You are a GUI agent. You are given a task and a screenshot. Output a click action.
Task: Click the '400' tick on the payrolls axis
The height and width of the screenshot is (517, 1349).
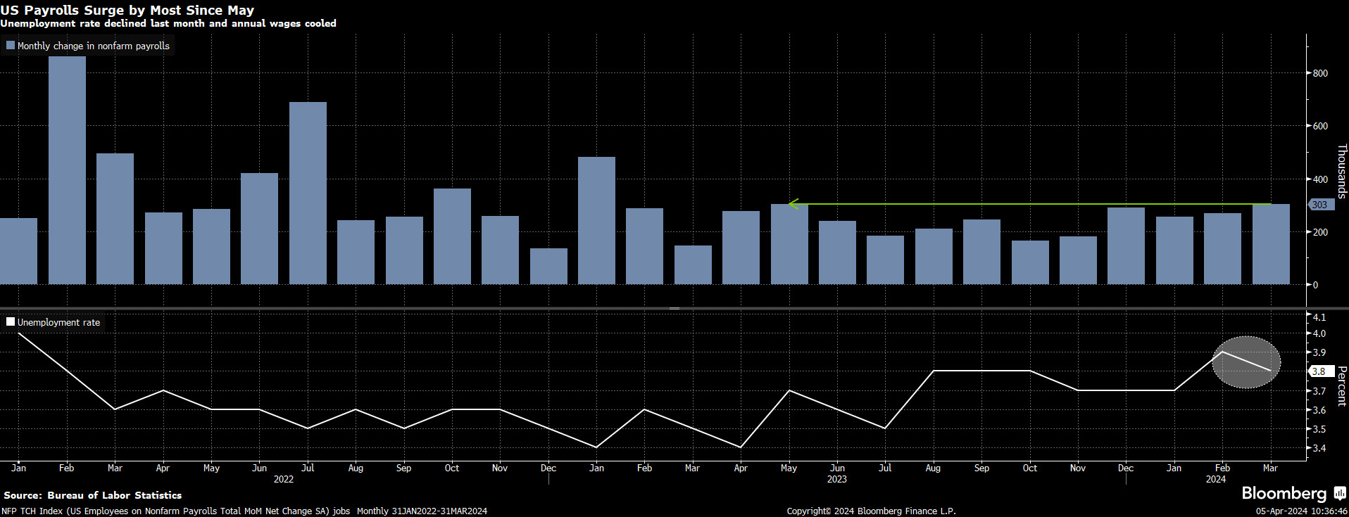click(1320, 179)
